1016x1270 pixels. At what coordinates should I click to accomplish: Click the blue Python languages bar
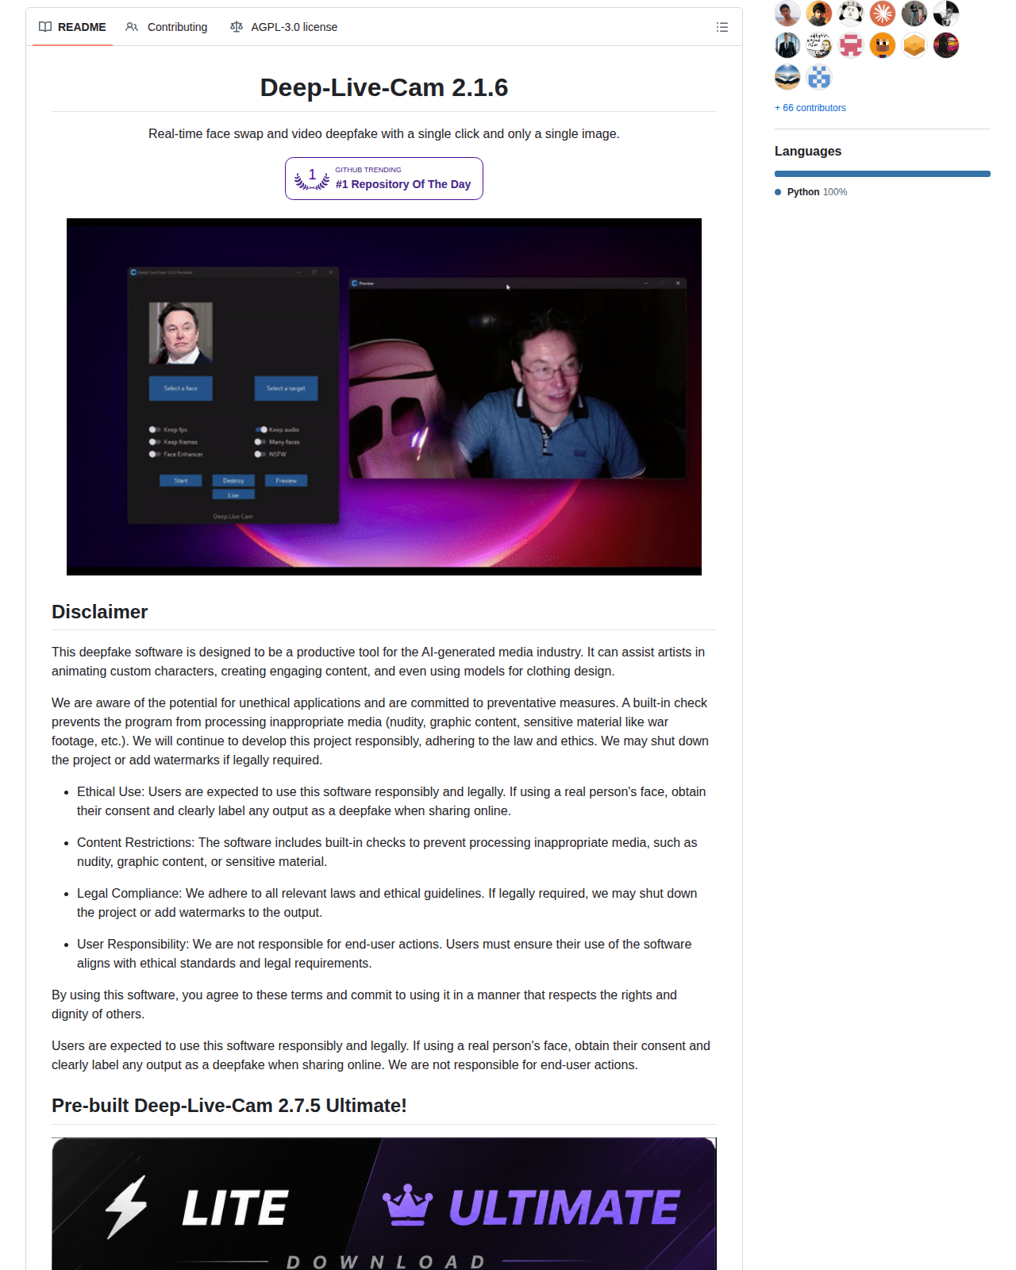point(883,174)
